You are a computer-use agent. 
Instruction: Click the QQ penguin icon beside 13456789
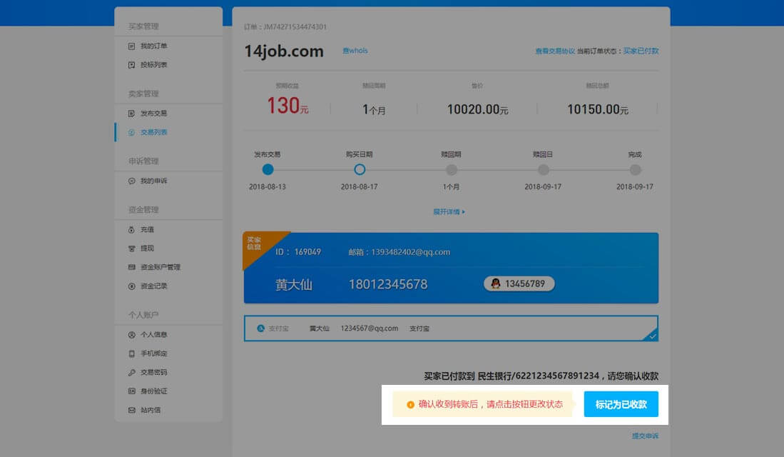coord(495,284)
